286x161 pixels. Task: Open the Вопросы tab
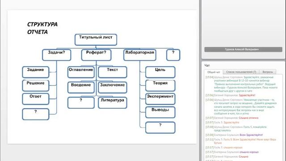click(268, 72)
